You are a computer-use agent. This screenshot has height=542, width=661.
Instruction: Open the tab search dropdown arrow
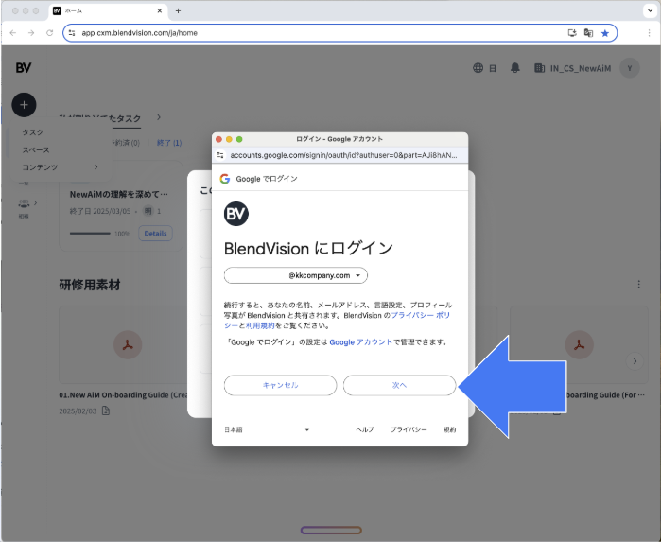[650, 11]
